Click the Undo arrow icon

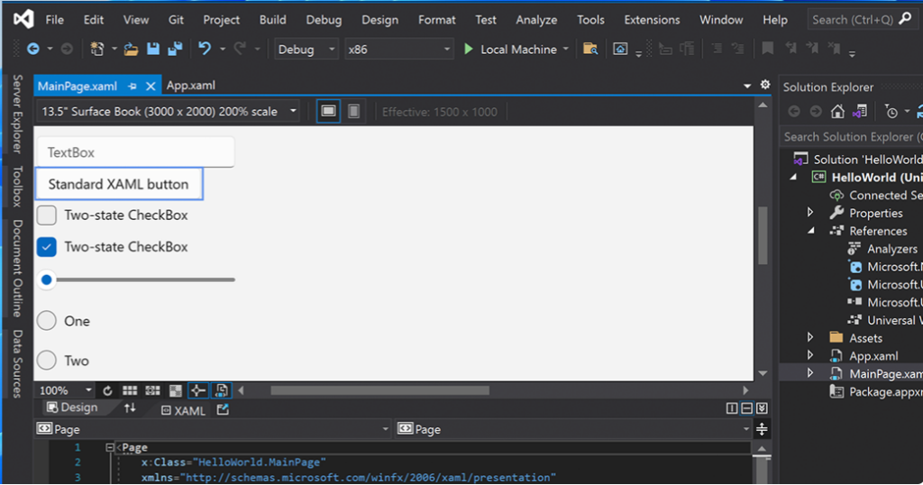[205, 50]
